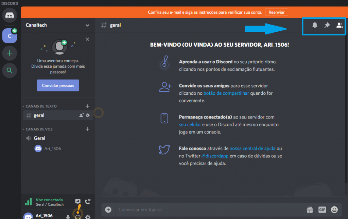Start screen share from voice panel
This screenshot has width=348, height=219.
(78, 201)
